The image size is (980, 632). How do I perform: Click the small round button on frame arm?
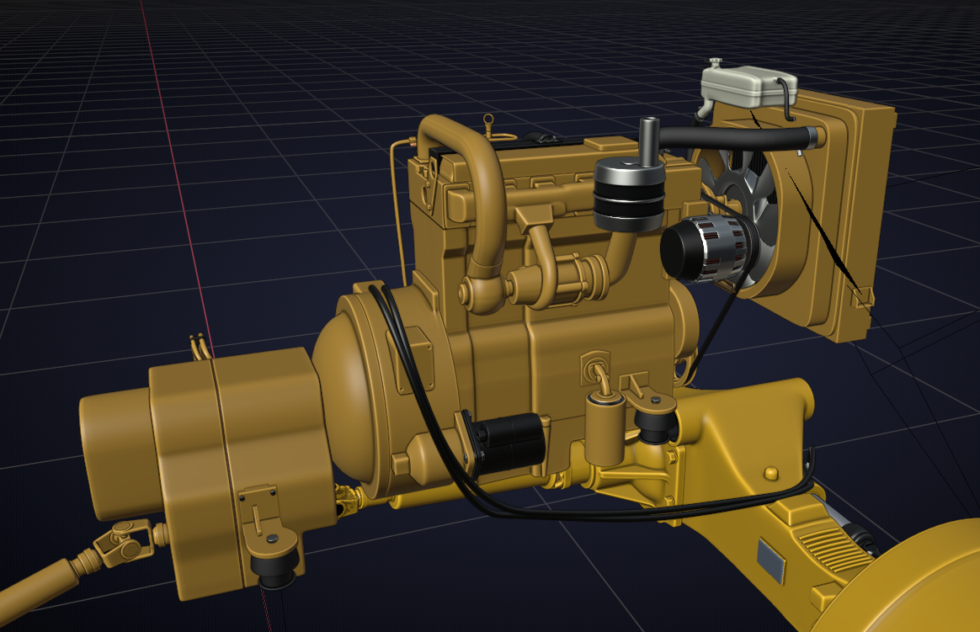click(x=771, y=473)
